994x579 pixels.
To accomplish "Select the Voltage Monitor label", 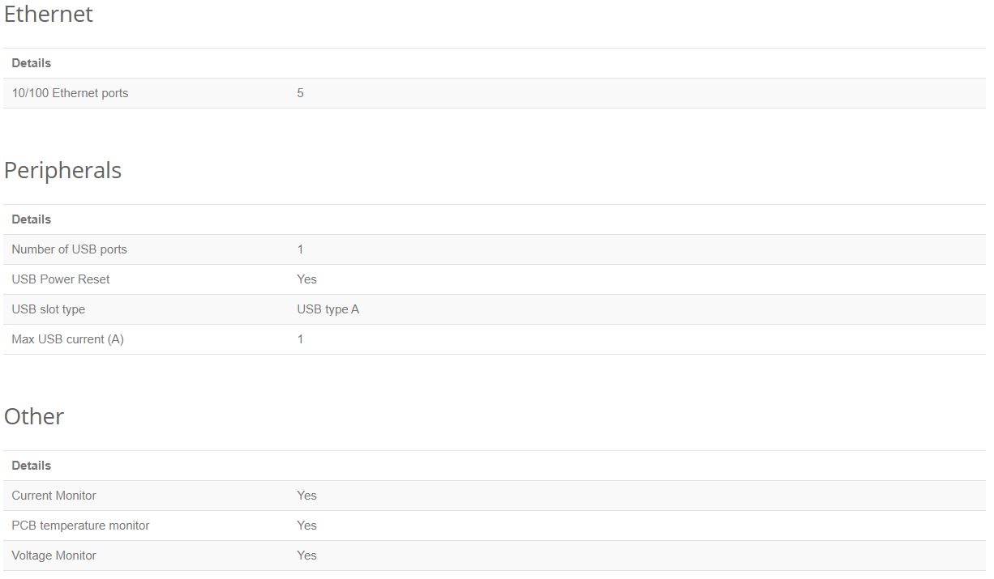I will (54, 556).
